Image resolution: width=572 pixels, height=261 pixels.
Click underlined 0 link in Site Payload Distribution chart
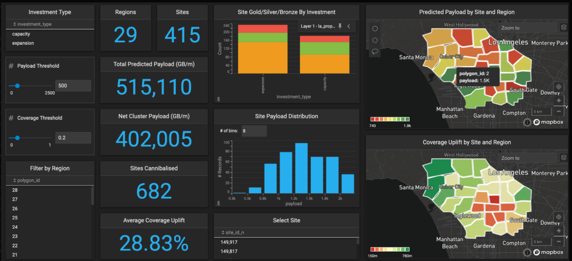(219, 203)
